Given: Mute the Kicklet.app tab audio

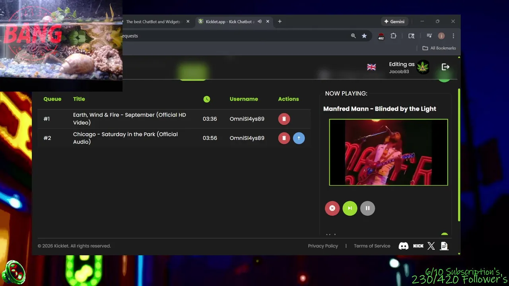Looking at the screenshot, I should tap(260, 21).
